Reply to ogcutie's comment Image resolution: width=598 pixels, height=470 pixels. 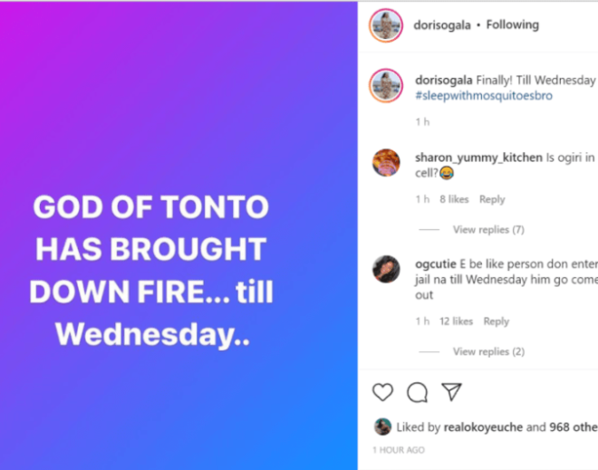(497, 321)
